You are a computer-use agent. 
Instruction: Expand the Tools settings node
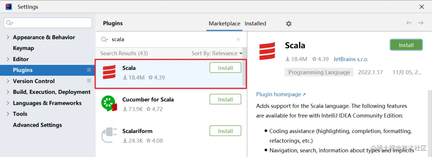click(x=8, y=114)
